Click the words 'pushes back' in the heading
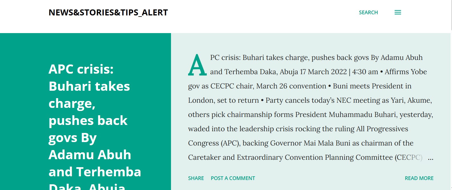Screen dimensions: 452x190 click(88, 121)
